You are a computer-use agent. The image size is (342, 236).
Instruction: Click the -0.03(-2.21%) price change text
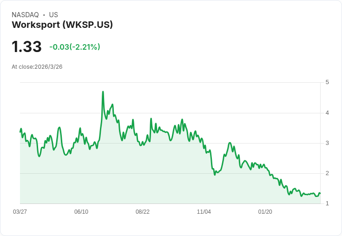coord(75,47)
